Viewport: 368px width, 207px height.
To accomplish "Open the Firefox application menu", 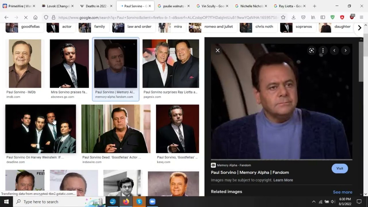I will pyautogui.click(x=361, y=18).
